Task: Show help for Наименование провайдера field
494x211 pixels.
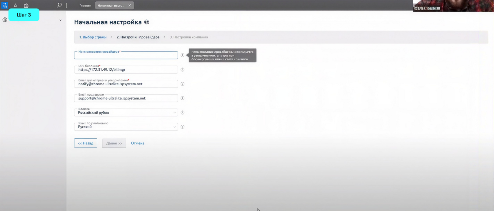Action: point(183,55)
